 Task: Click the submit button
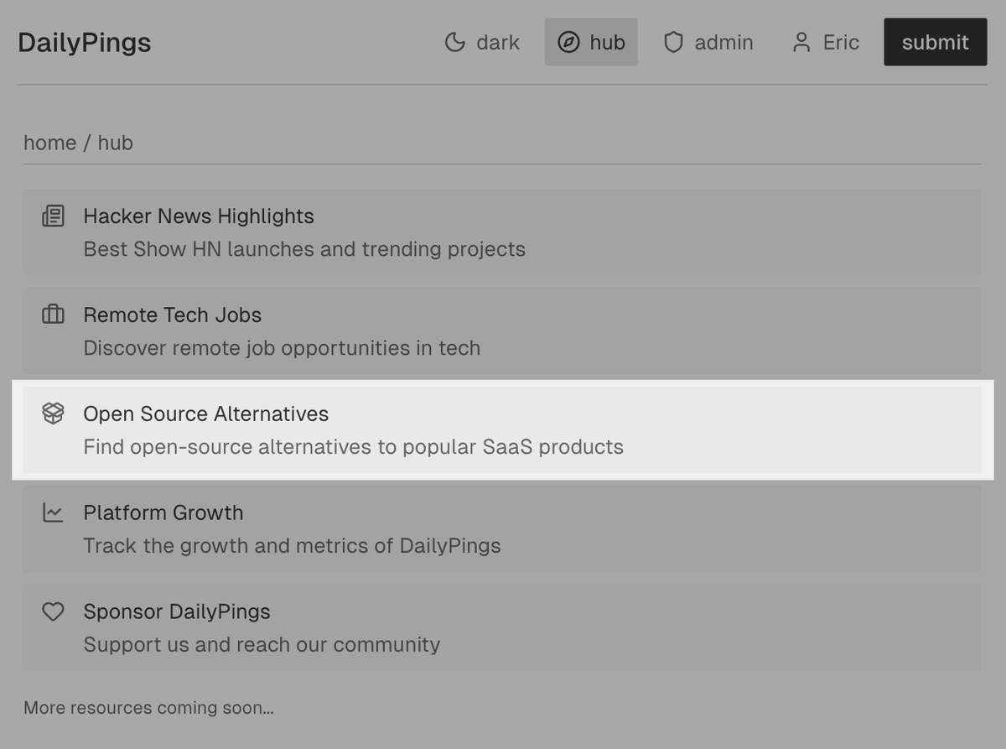coord(935,42)
